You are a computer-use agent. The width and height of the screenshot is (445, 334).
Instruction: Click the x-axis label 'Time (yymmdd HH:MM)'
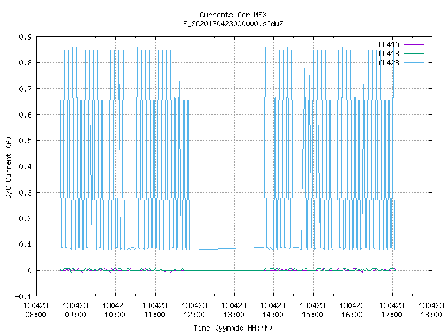point(233,328)
